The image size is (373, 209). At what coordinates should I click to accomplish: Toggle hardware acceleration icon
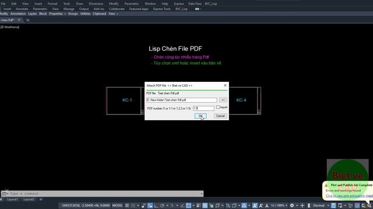click(357, 206)
